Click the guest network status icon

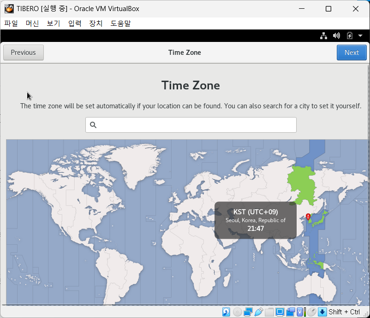[323, 35]
